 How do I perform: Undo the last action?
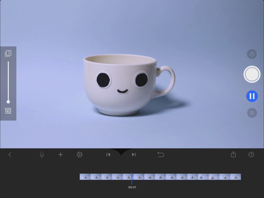pos(161,154)
